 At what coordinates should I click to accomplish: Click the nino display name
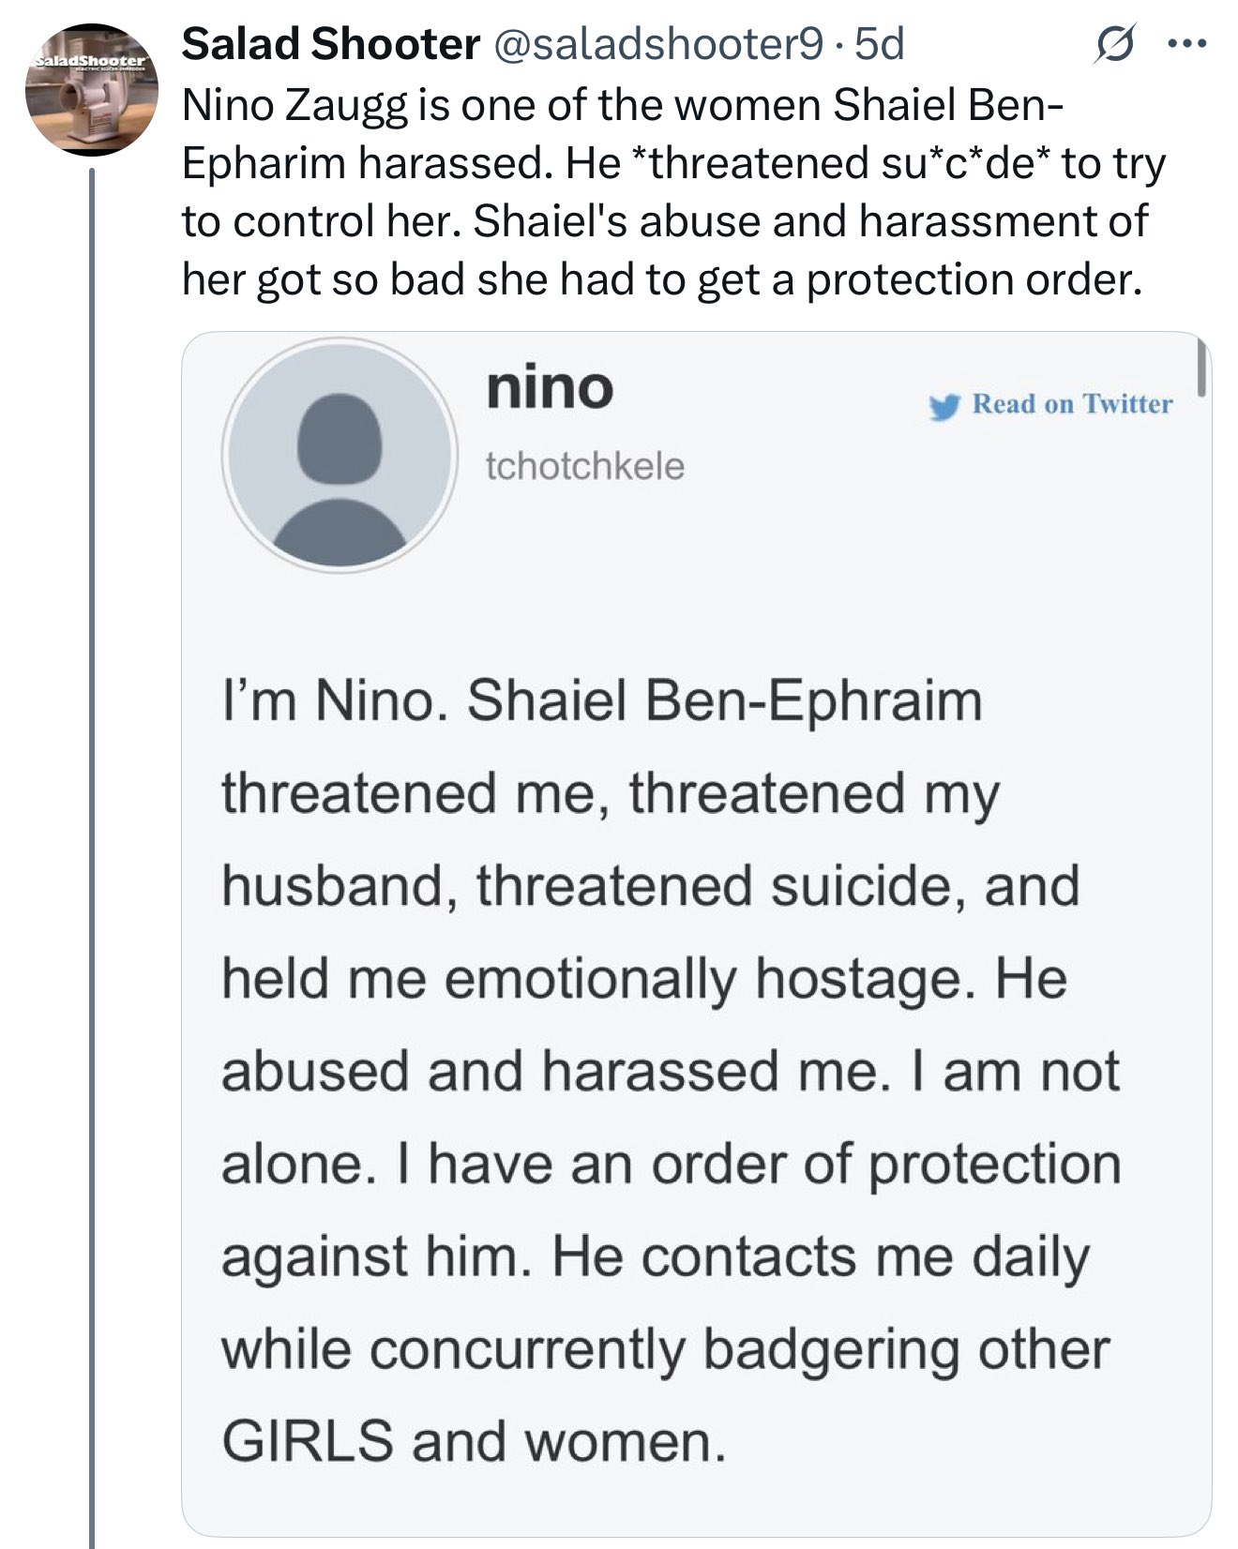tap(550, 387)
